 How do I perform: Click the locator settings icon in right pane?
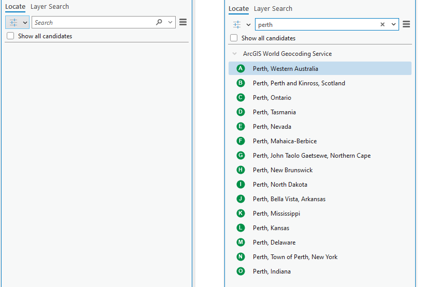(x=237, y=24)
